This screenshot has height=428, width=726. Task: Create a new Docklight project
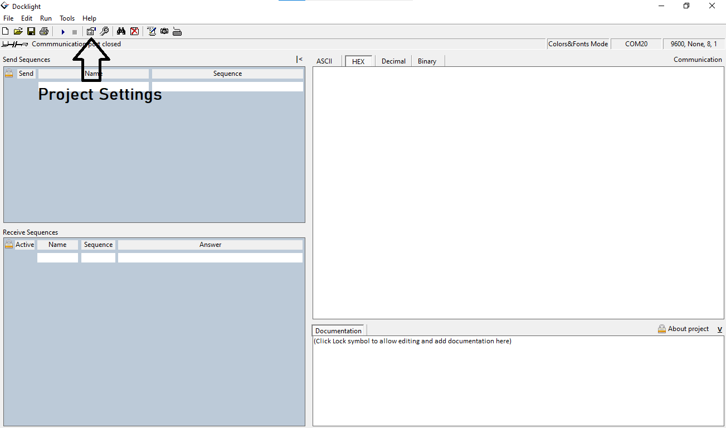5,31
